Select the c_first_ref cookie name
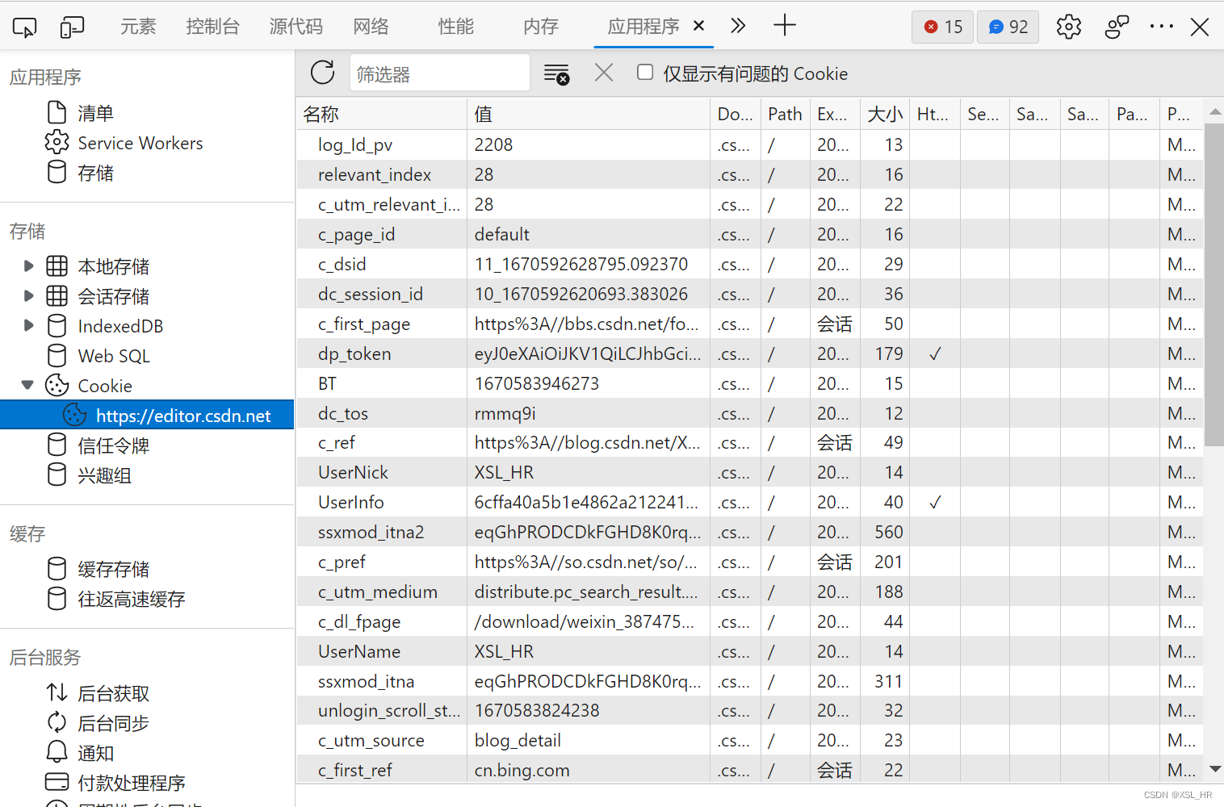 pos(355,770)
